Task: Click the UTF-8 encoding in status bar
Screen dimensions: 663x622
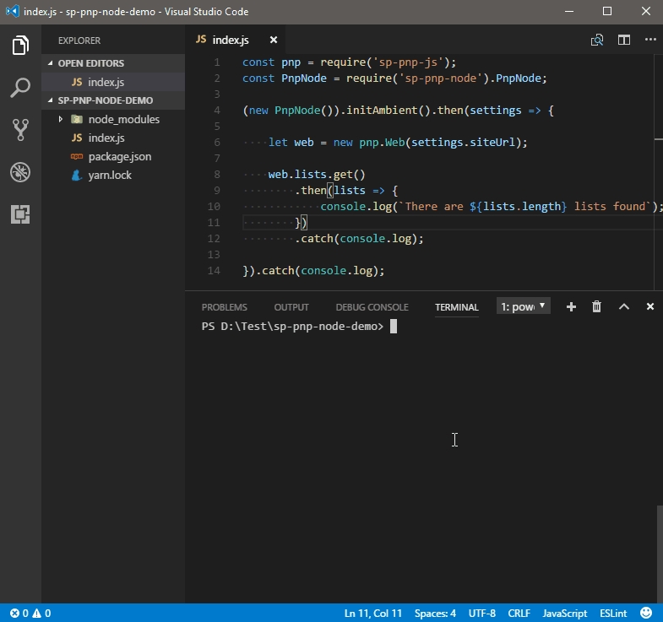Action: click(x=481, y=613)
